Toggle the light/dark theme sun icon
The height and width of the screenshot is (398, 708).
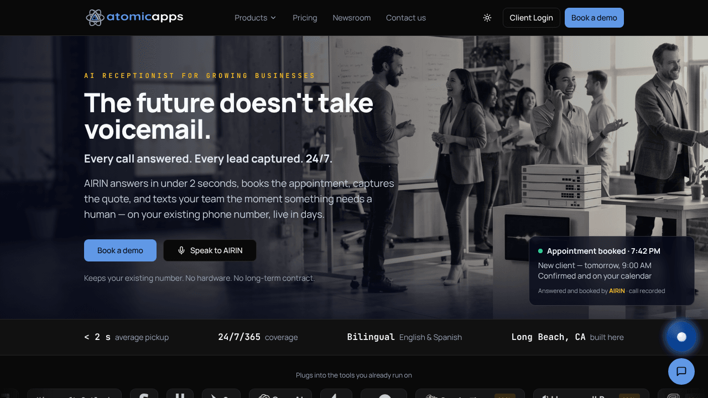[487, 18]
